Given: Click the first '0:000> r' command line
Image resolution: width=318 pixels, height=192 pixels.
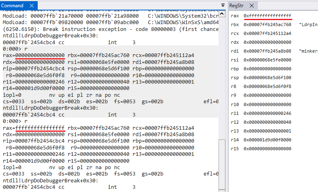Looking at the screenshot, I should tap(15, 49).
